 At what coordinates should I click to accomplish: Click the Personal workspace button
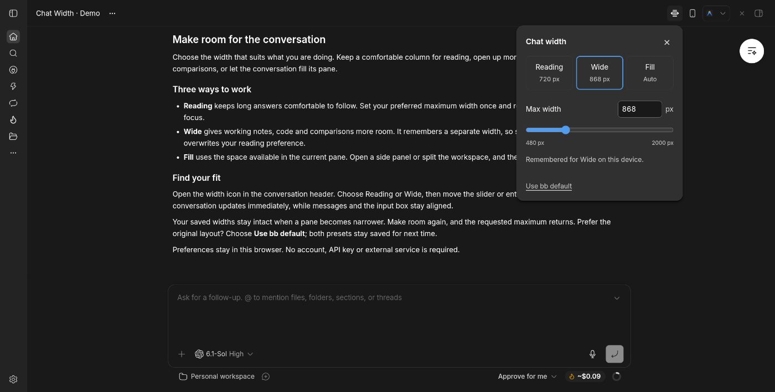(217, 377)
